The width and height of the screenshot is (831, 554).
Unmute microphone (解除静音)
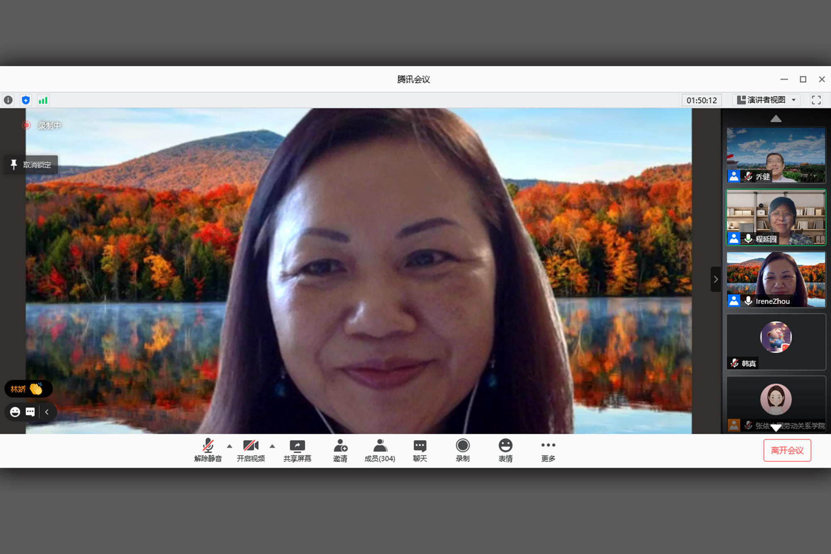pyautogui.click(x=208, y=451)
